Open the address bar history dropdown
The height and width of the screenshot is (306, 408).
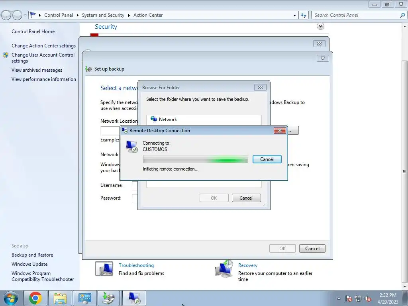click(294, 16)
